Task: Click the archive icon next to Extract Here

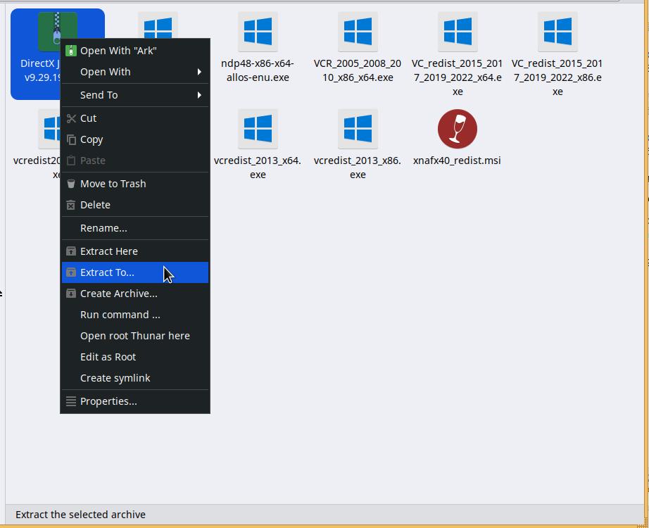Action: (71, 251)
